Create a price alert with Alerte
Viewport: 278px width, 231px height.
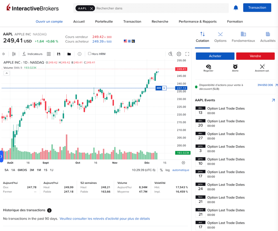(235, 68)
